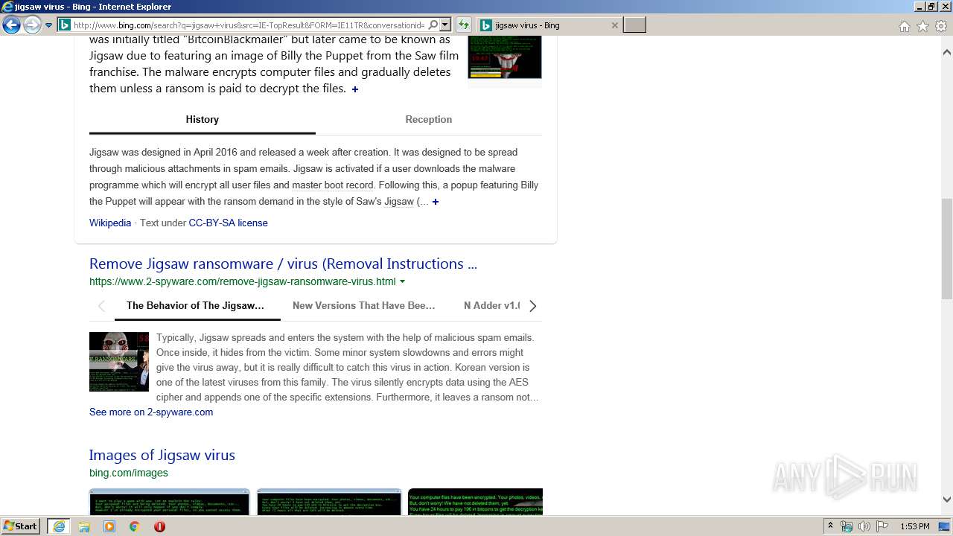Image resolution: width=953 pixels, height=536 pixels.
Task: Open the CC-BY-SA license link
Action: (228, 223)
